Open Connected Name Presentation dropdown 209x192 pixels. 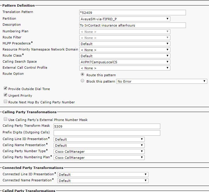click(103, 180)
